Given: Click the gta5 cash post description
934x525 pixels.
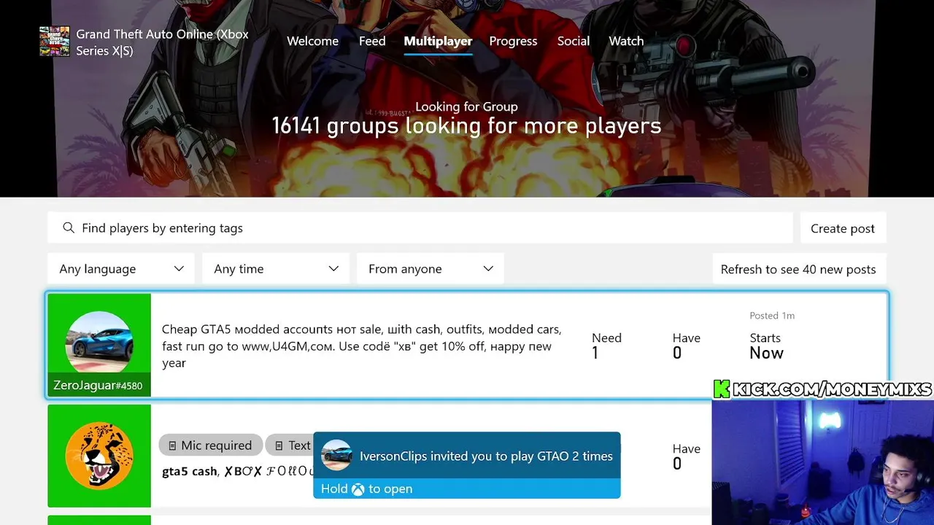Looking at the screenshot, I should [238, 471].
